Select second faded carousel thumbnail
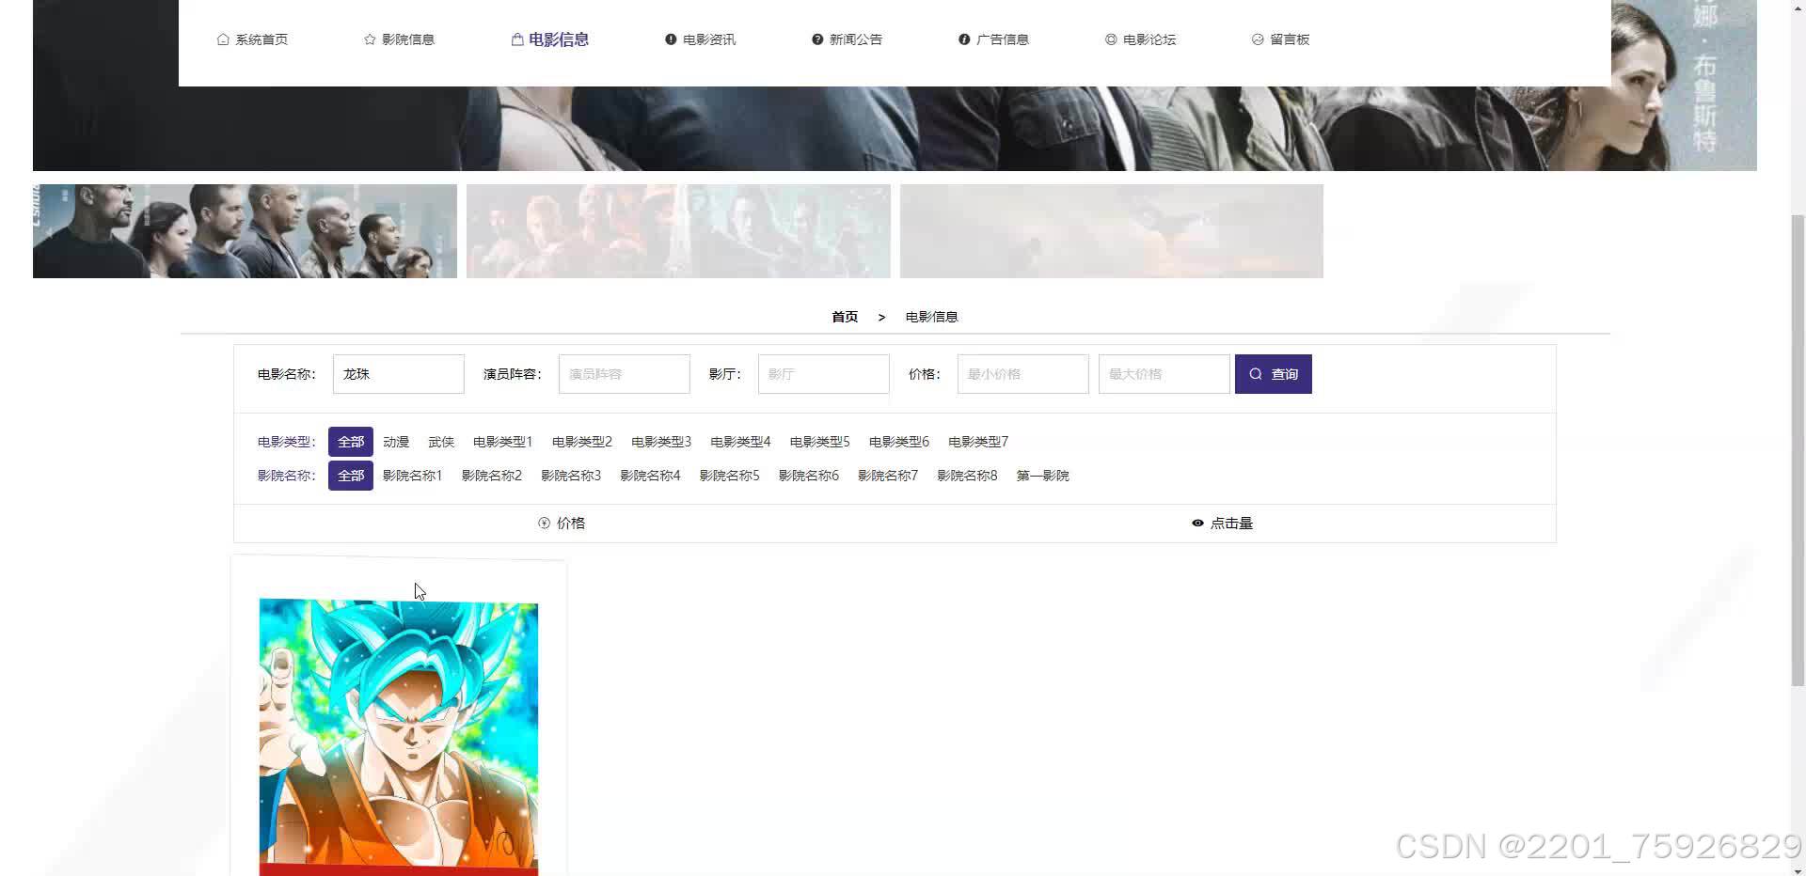This screenshot has height=876, width=1806. point(678,231)
